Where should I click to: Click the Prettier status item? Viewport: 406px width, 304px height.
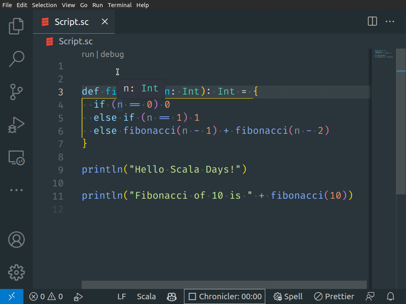click(334, 296)
